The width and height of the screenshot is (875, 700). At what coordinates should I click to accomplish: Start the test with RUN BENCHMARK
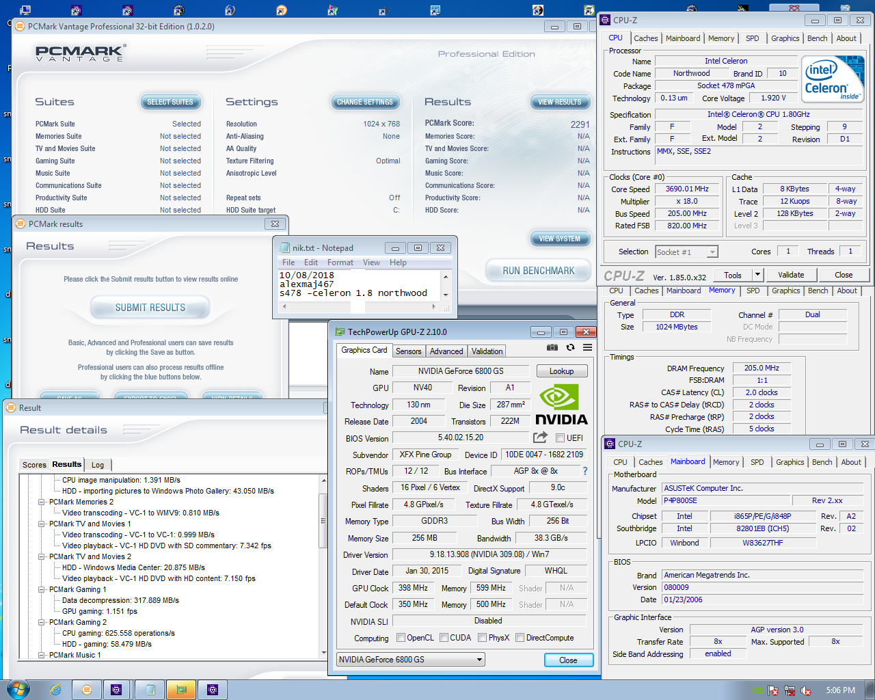539,271
